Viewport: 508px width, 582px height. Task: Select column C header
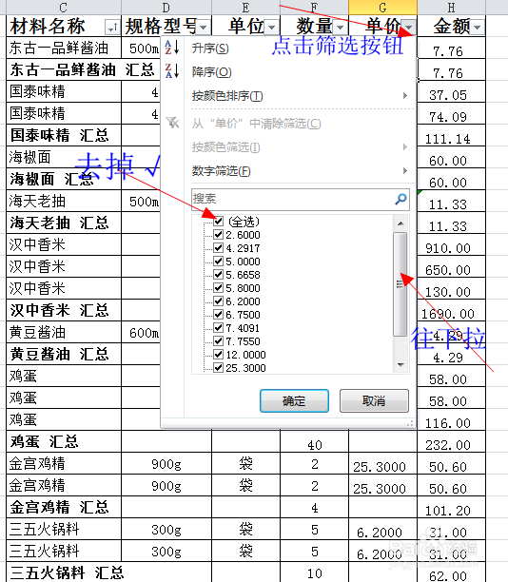tap(64, 8)
